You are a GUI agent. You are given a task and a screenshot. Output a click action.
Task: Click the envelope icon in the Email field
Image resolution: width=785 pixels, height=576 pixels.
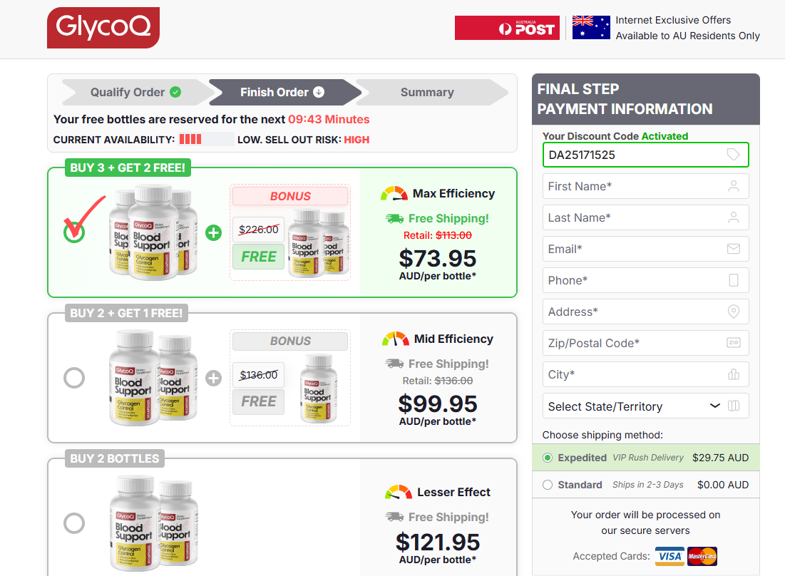pos(733,249)
